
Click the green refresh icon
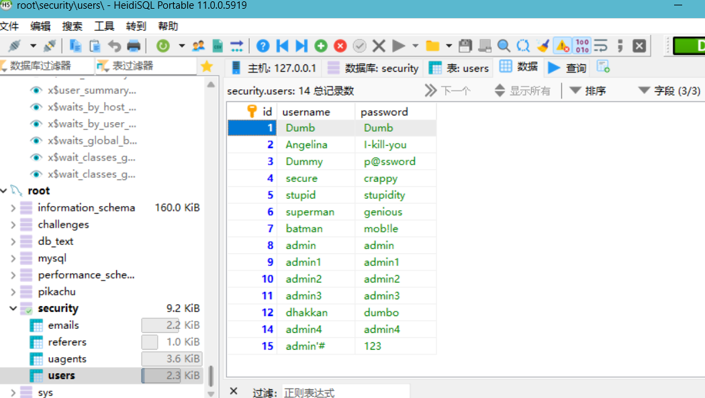pos(162,46)
